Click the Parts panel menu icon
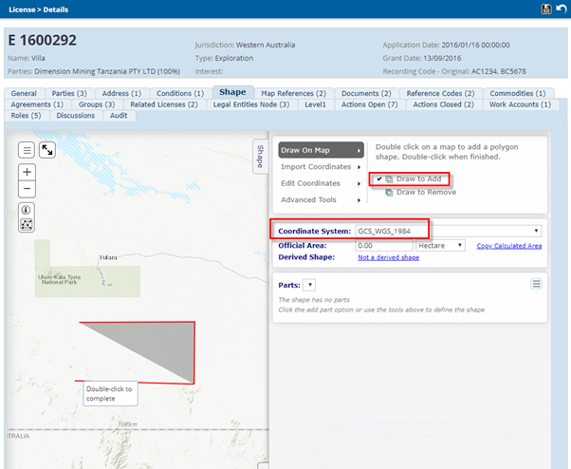This screenshot has height=469, width=571. pos(536,284)
